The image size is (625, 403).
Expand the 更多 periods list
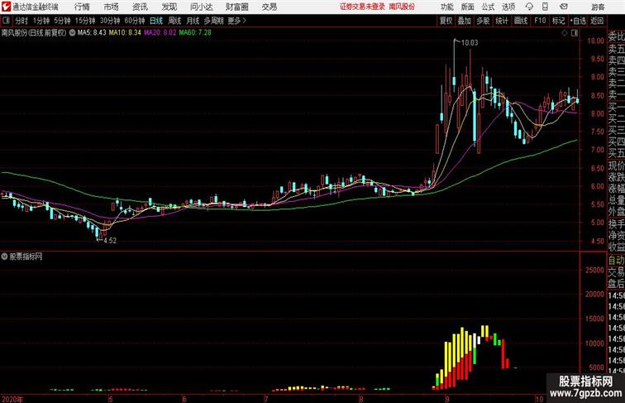click(x=236, y=21)
